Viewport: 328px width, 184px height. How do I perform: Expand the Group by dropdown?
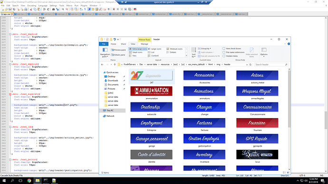point(204,48)
